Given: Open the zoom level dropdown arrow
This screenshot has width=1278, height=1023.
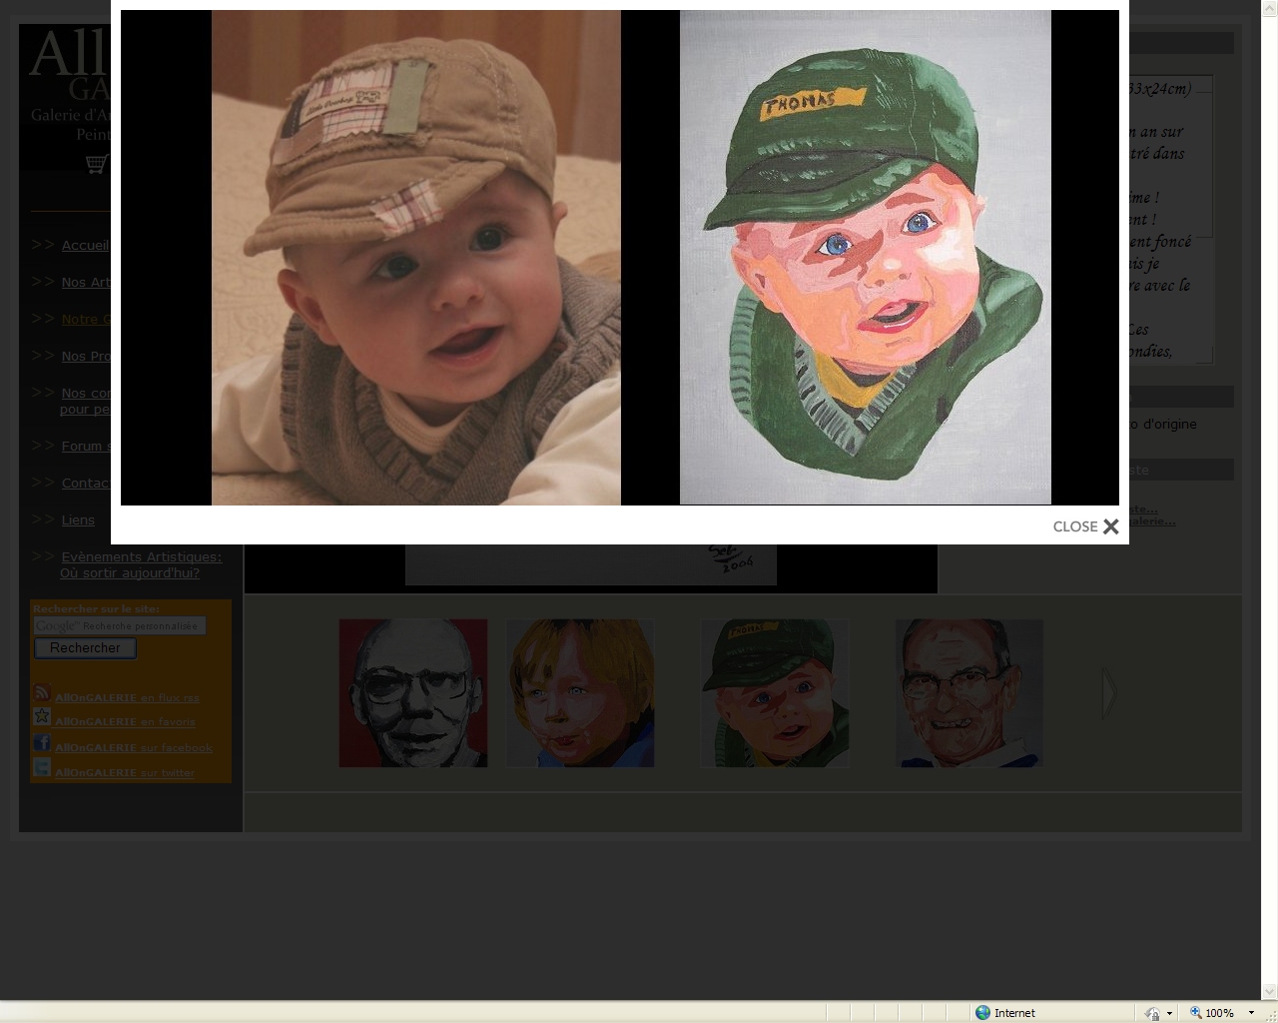Looking at the screenshot, I should click(1251, 1012).
